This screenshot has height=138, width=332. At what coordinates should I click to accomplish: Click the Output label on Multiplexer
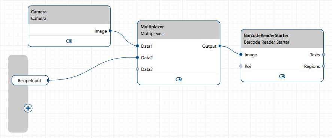point(209,46)
